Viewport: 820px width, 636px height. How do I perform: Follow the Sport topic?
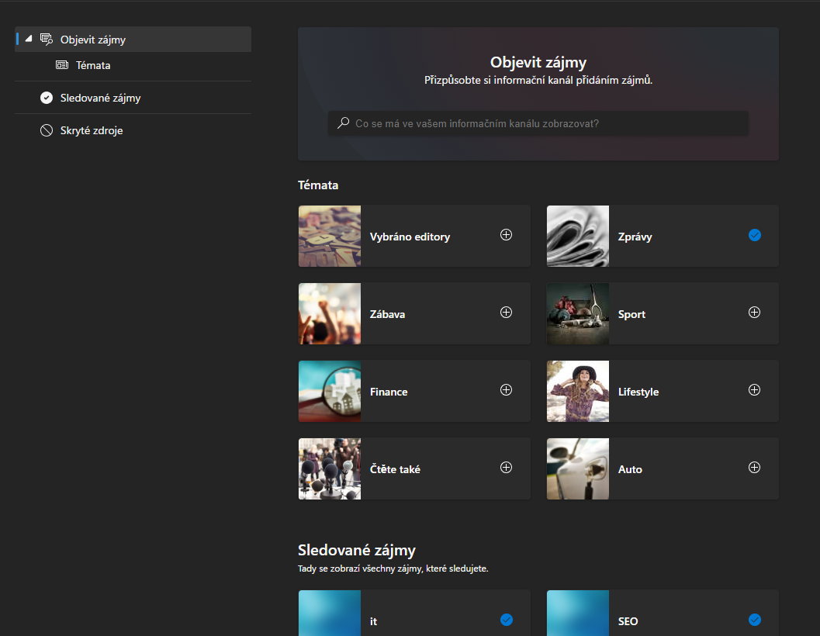click(754, 313)
